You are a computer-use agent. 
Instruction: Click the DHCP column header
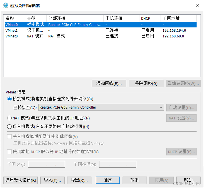(150, 18)
